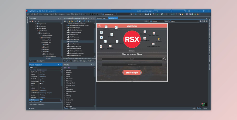This screenshot has width=237, height=120.
Task: Expand the LoginTabItem node in Structure
Action: tap(36, 24)
